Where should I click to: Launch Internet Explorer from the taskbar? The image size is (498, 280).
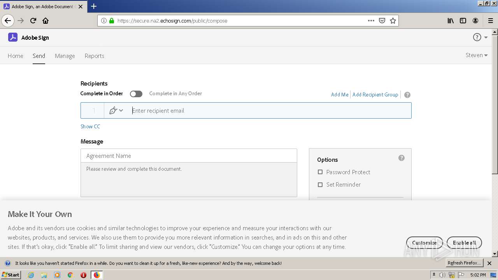tap(31, 275)
